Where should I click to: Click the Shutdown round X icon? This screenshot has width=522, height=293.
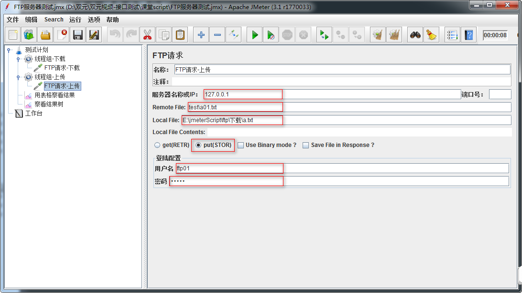pyautogui.click(x=304, y=35)
